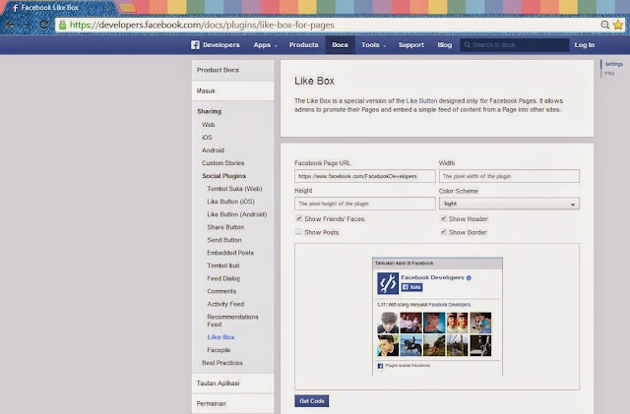Open Web under Sharing
Image resolution: width=630 pixels, height=414 pixels.
pos(208,125)
